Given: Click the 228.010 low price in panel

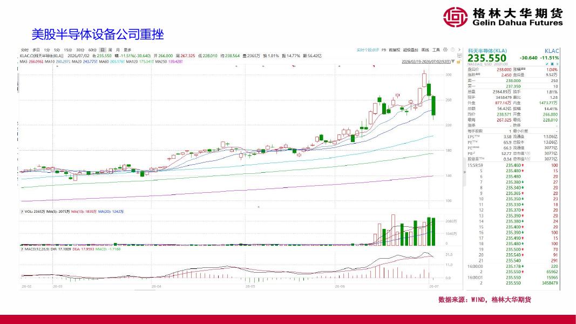Looking at the screenshot, I should (550, 120).
